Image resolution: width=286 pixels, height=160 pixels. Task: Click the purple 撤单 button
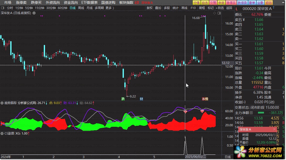pos(252,2)
